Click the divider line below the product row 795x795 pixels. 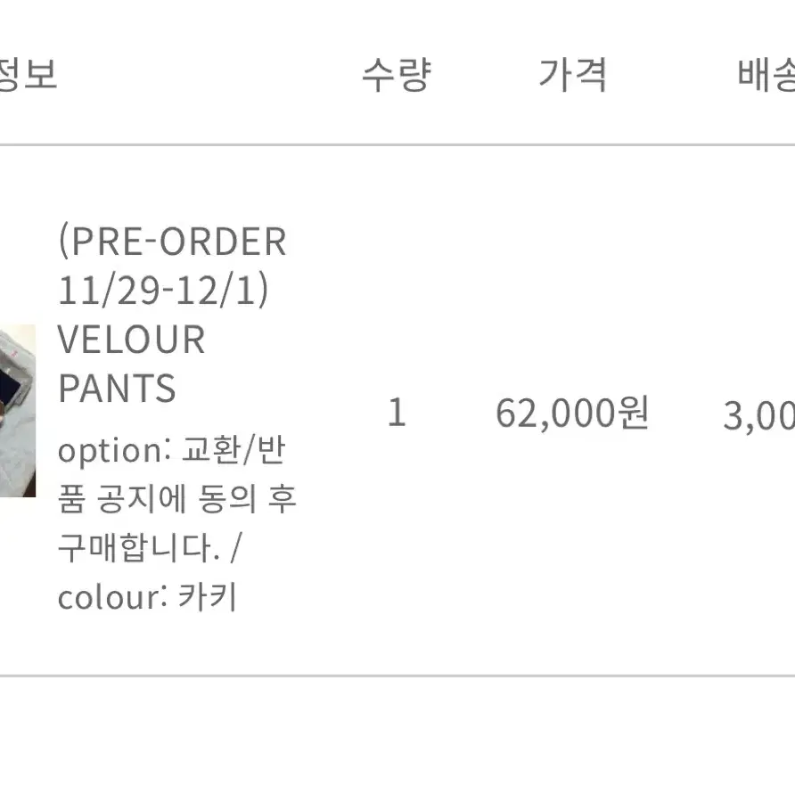397,676
